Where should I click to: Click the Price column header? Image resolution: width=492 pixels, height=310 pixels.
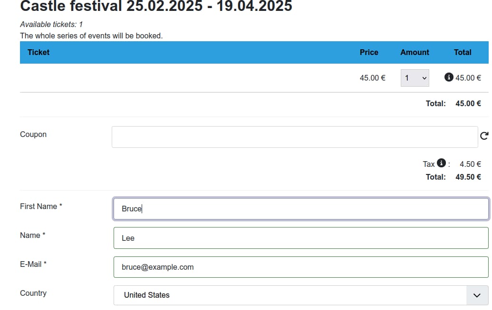pyautogui.click(x=369, y=52)
